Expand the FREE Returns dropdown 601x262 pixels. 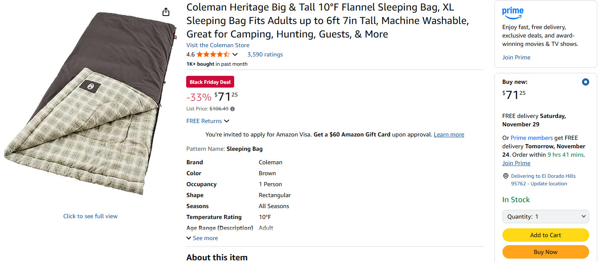pyautogui.click(x=208, y=121)
